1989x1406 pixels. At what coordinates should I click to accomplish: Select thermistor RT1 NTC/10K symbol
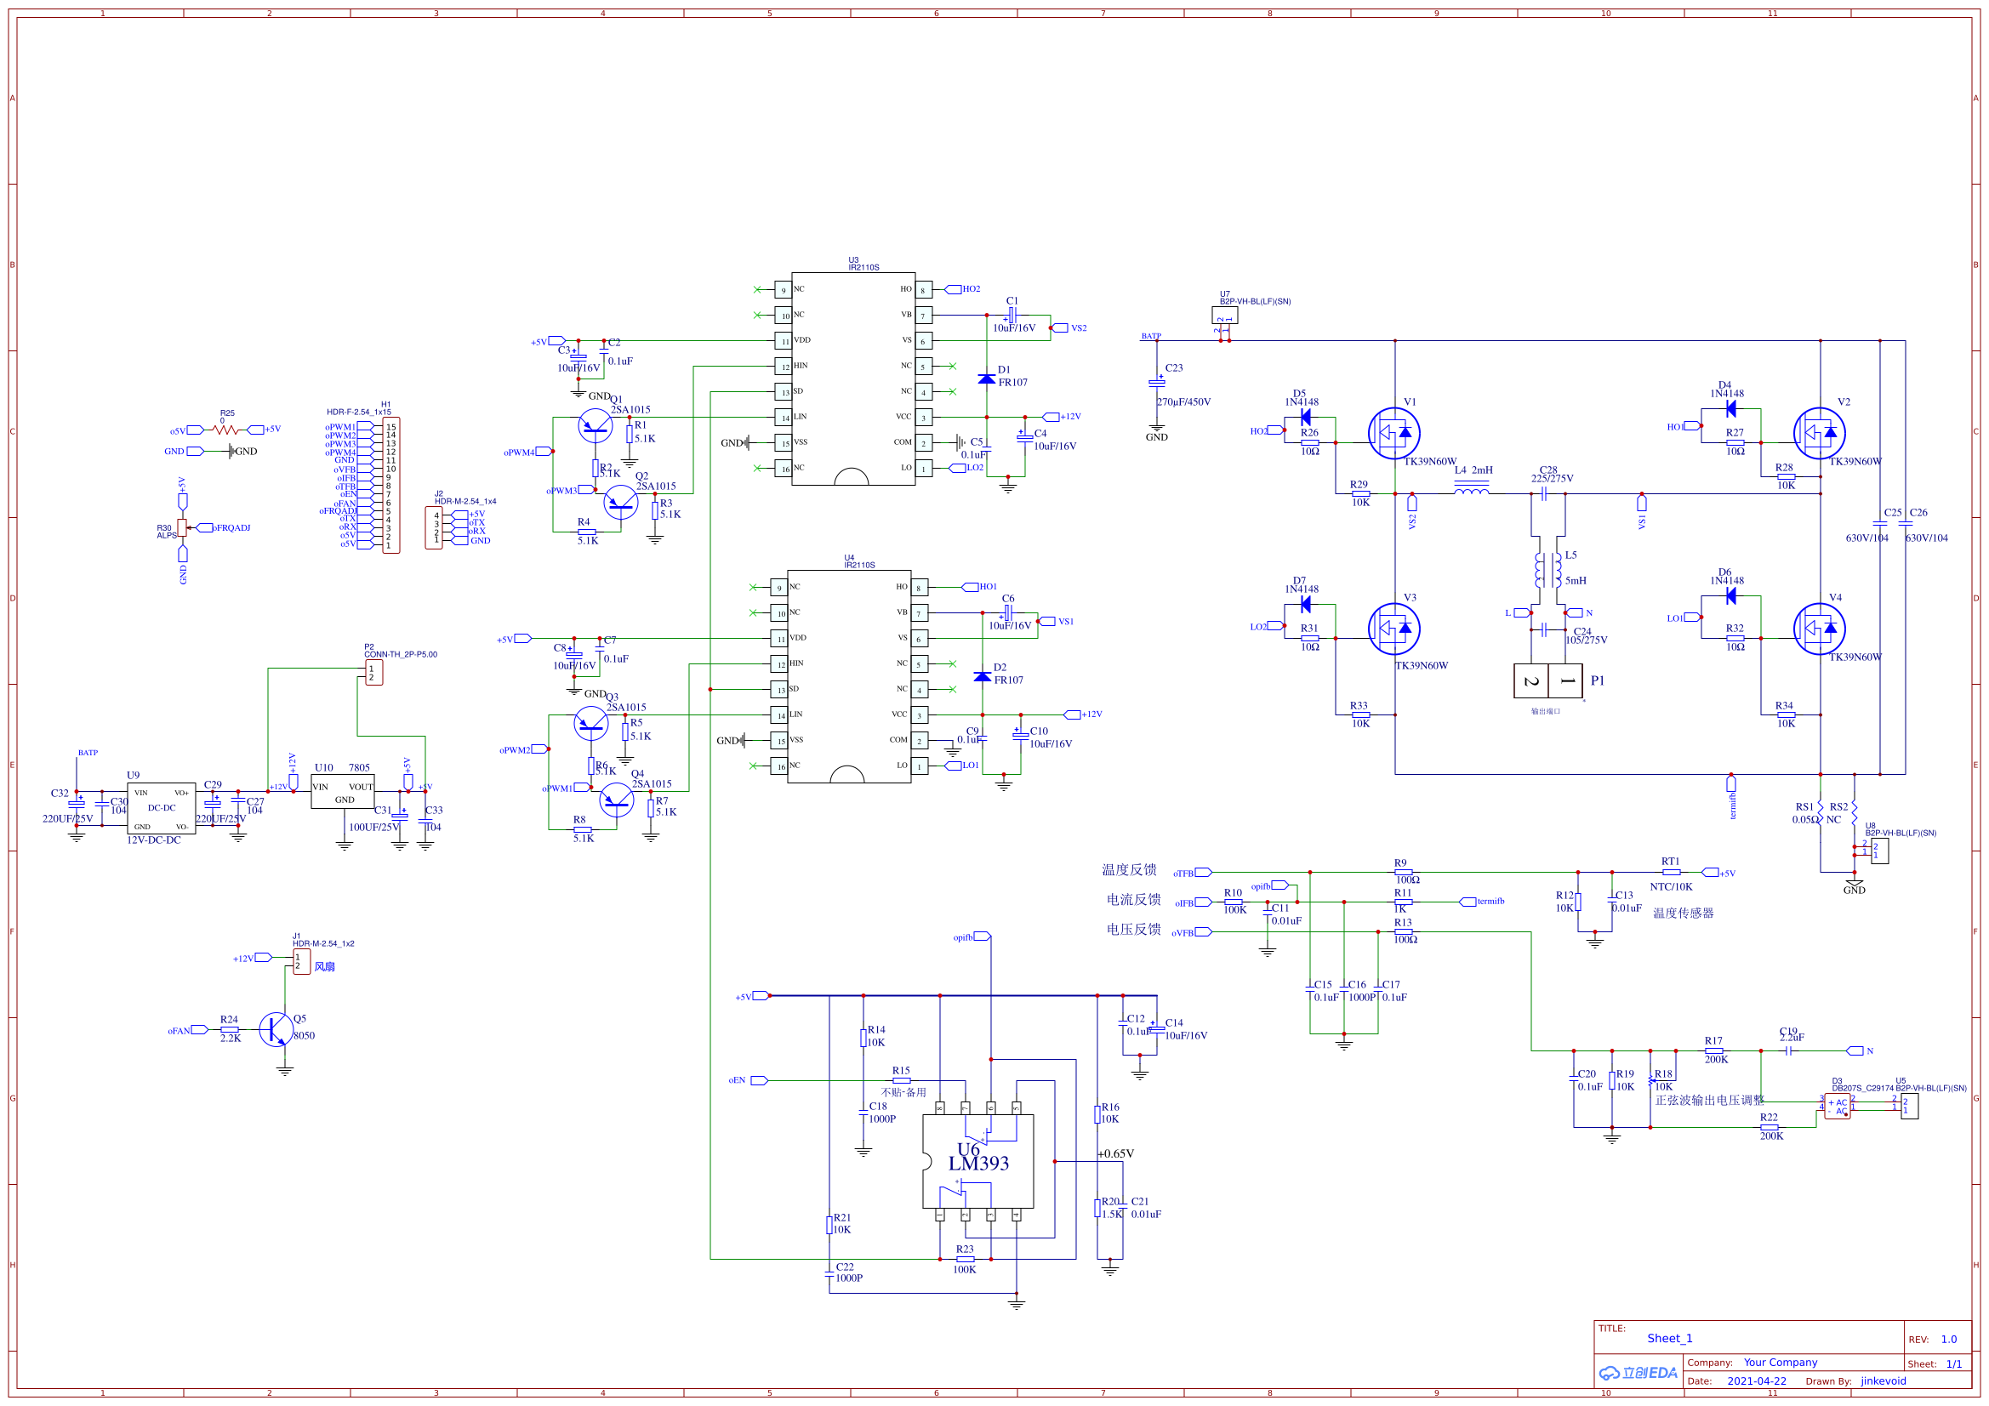(1670, 872)
